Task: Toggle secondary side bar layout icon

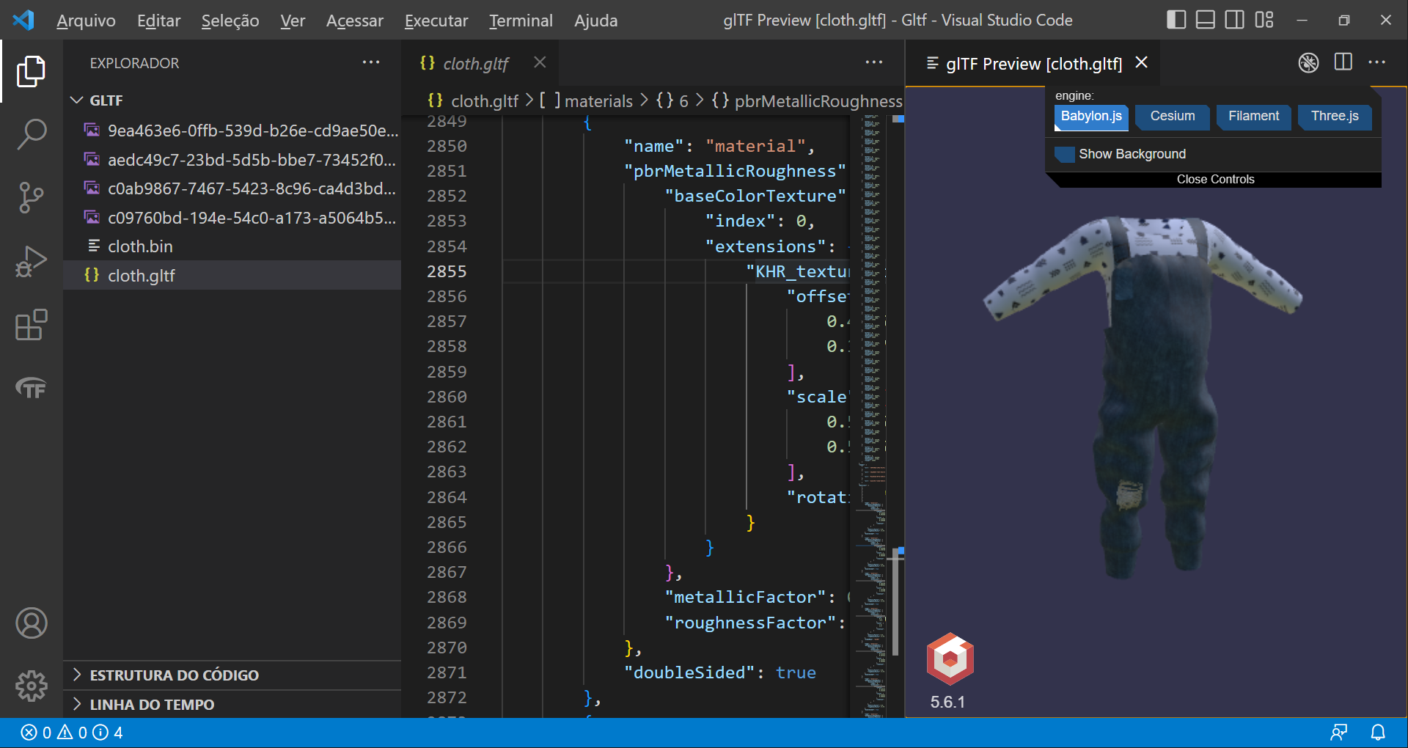Action: coord(1235,20)
